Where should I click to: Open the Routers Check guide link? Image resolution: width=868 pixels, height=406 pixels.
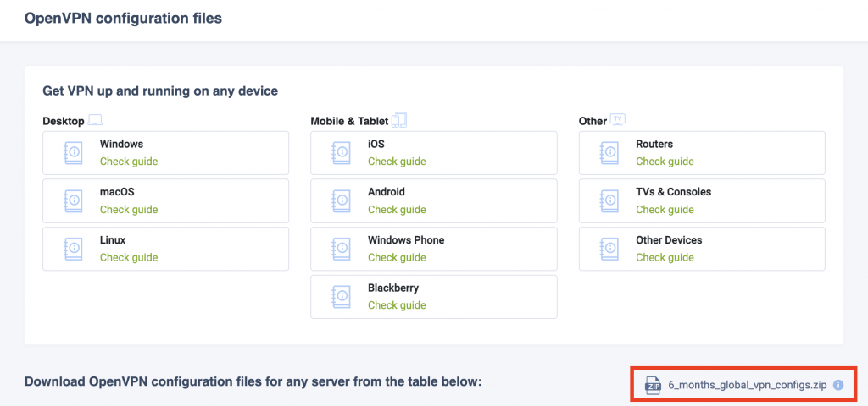[665, 162]
